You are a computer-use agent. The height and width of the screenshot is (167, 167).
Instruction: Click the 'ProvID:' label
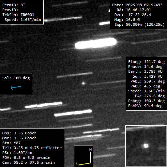click(10, 10)
